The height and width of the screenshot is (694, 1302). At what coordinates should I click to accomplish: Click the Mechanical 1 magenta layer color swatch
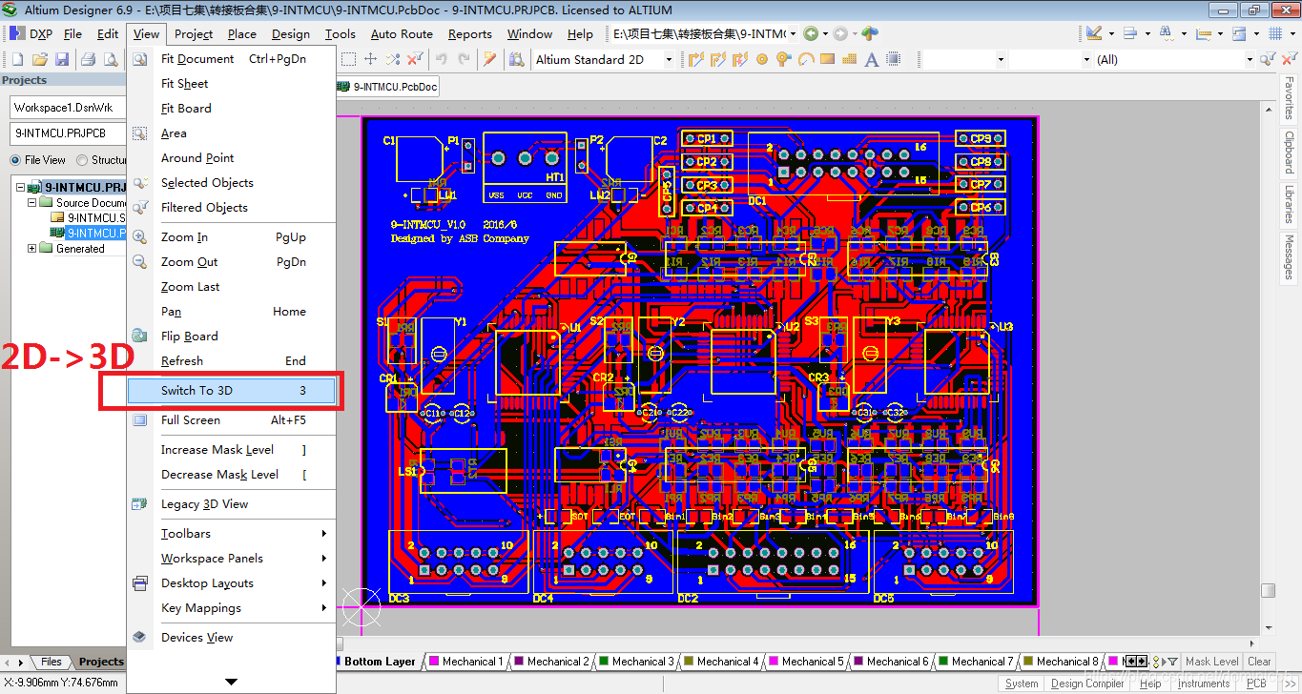[x=434, y=662]
